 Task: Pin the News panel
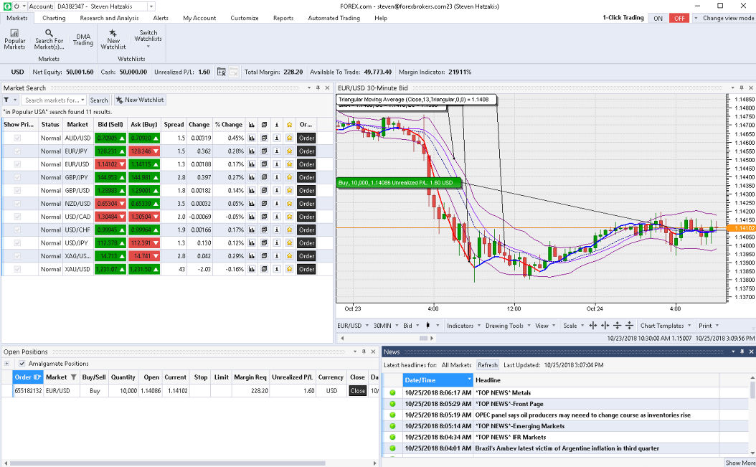tap(742, 352)
